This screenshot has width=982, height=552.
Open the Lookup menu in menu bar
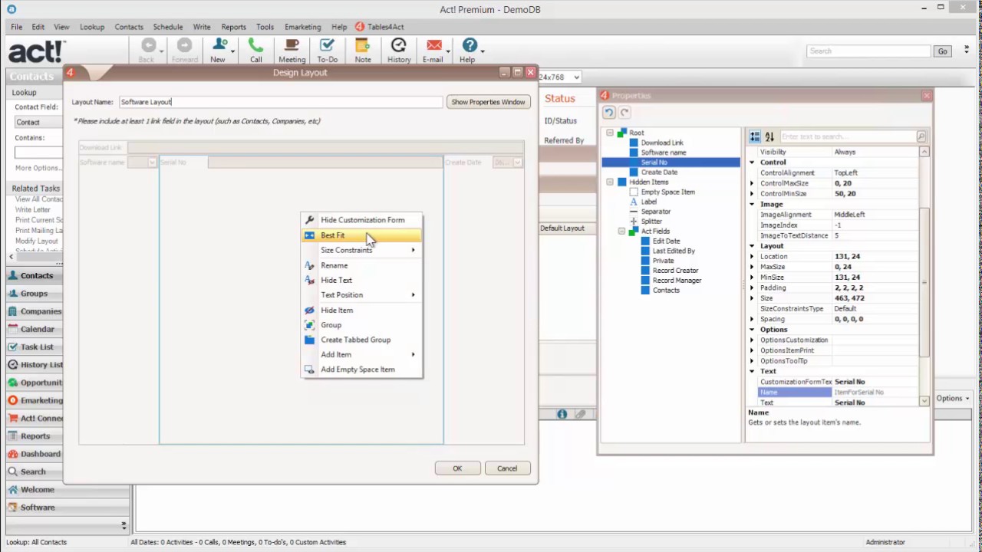click(x=92, y=27)
